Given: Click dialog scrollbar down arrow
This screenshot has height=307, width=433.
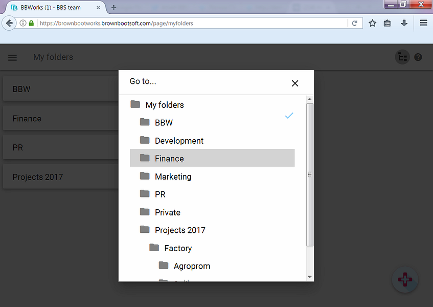Looking at the screenshot, I should pyautogui.click(x=310, y=277).
